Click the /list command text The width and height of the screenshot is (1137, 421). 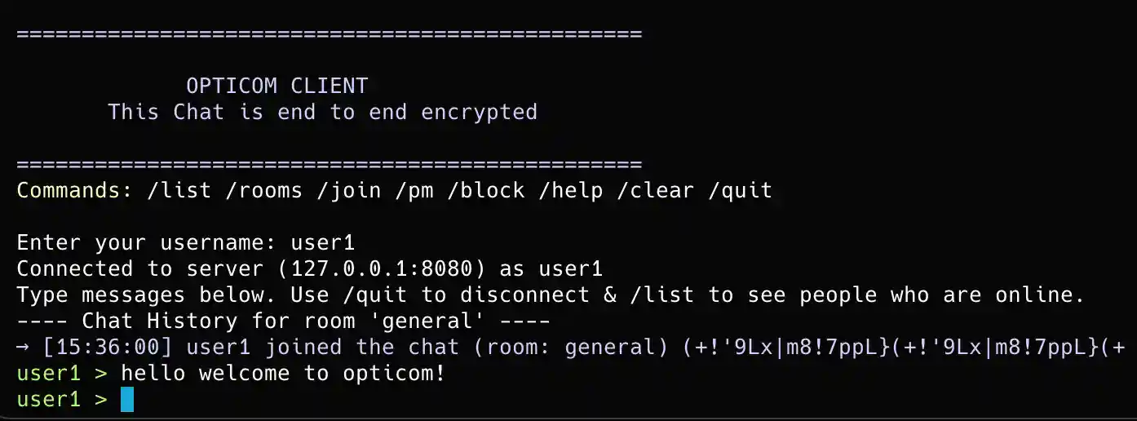pyautogui.click(x=179, y=191)
